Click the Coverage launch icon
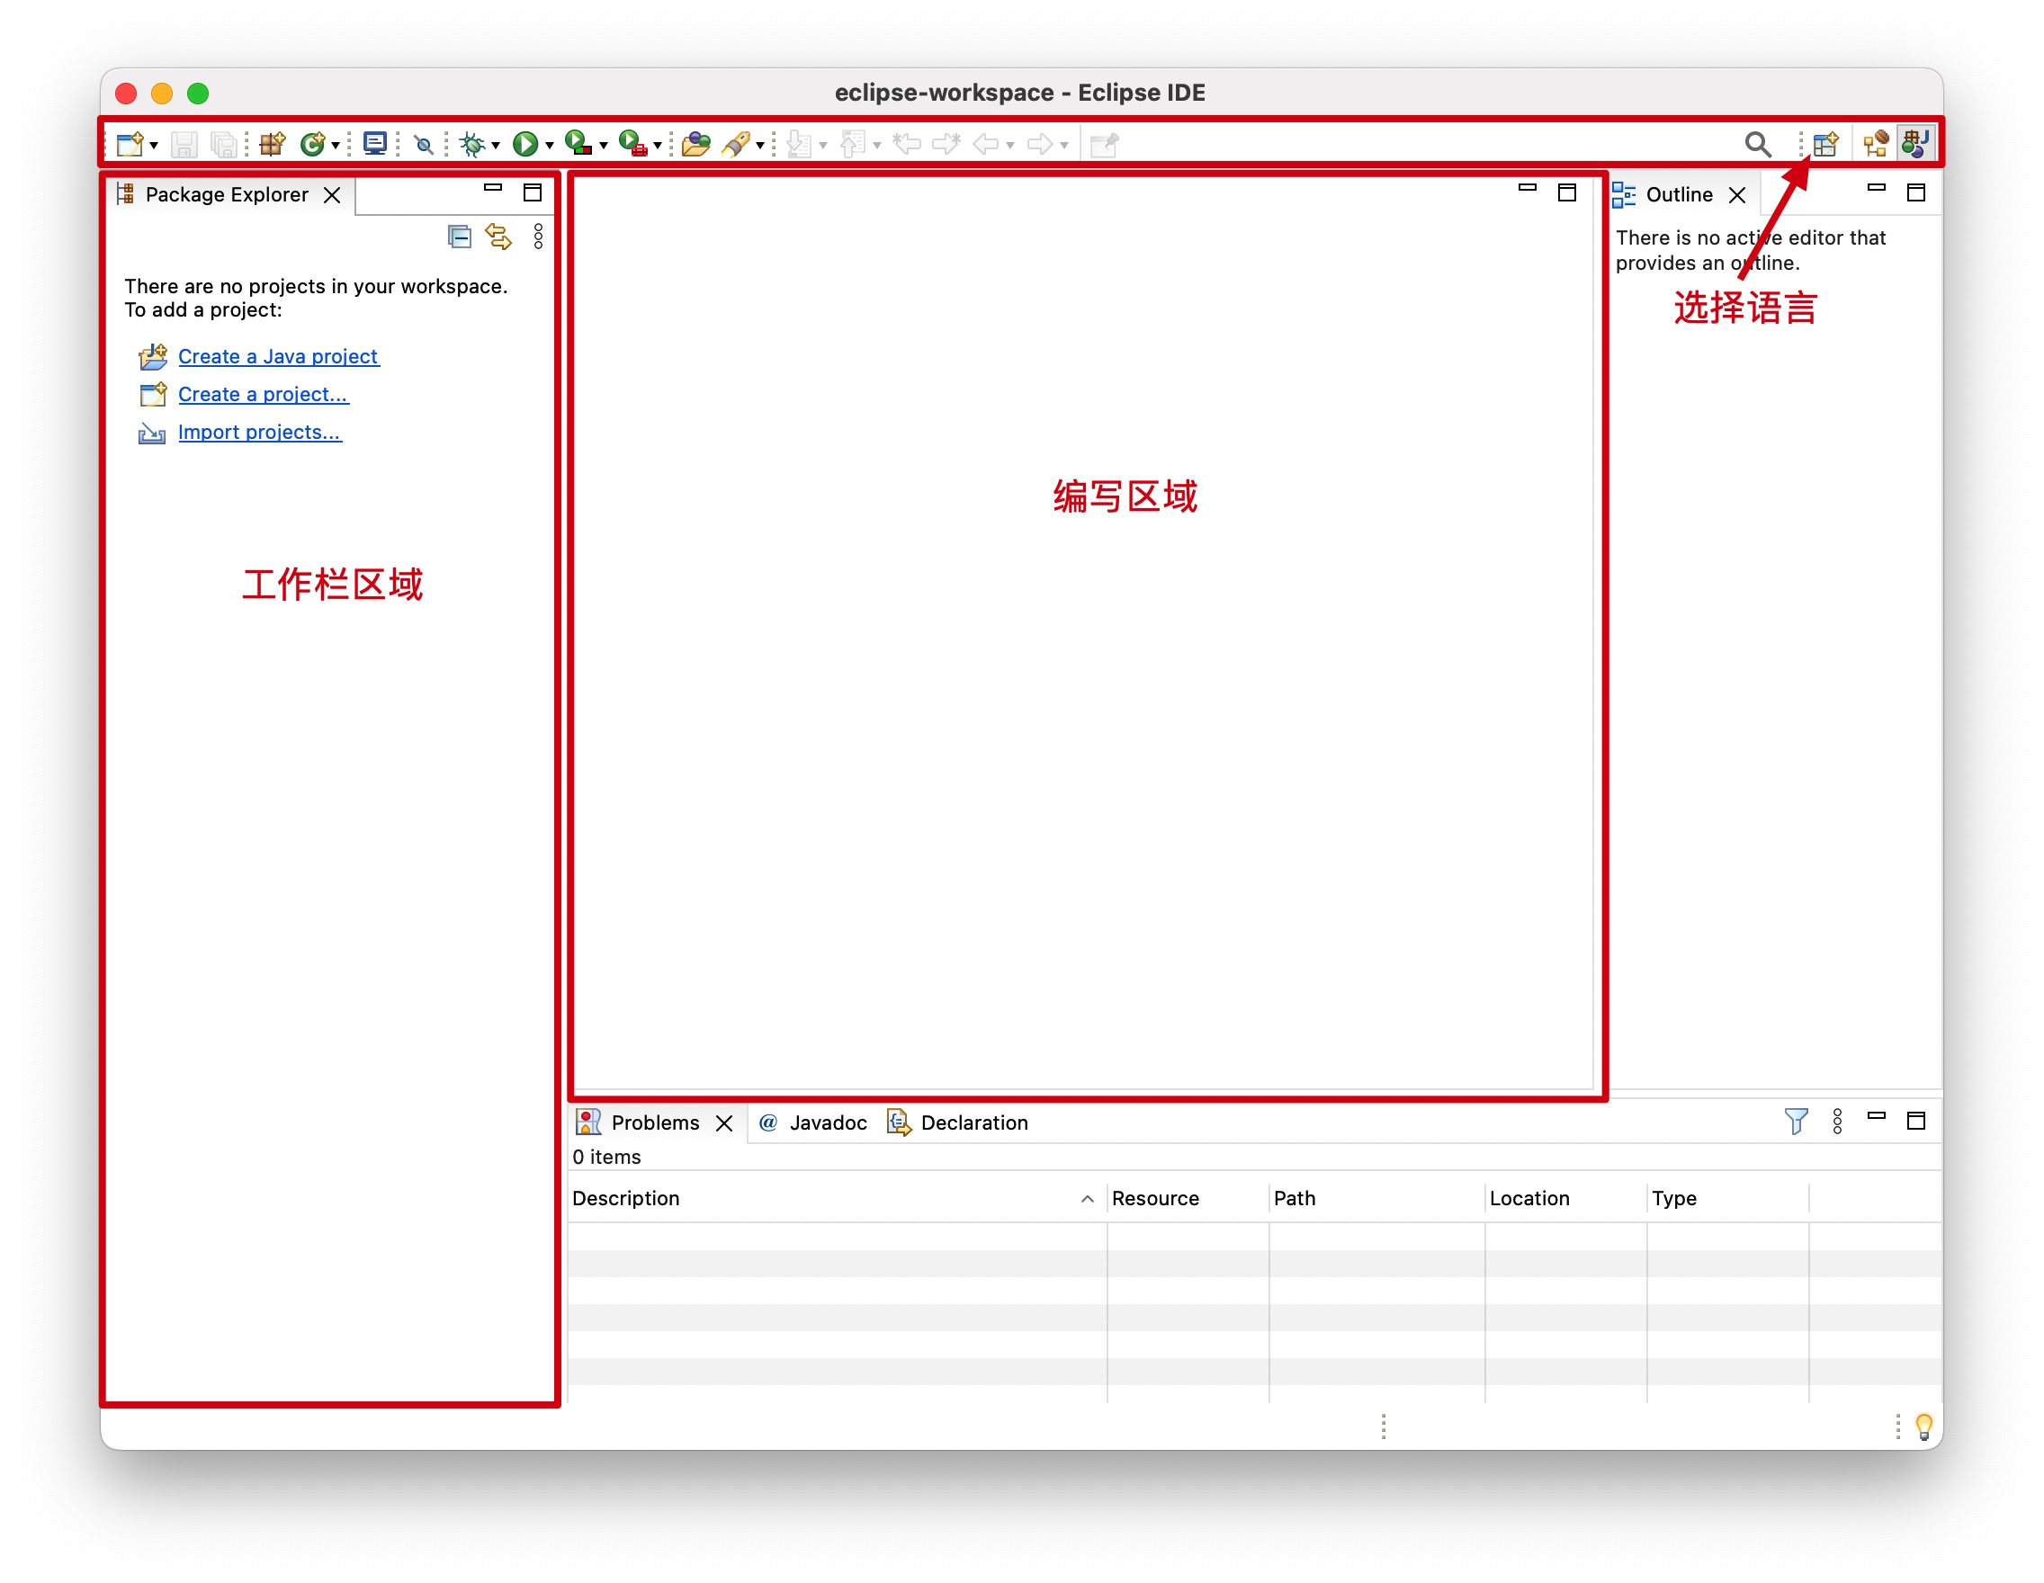The width and height of the screenshot is (2044, 1583). pyautogui.click(x=579, y=143)
